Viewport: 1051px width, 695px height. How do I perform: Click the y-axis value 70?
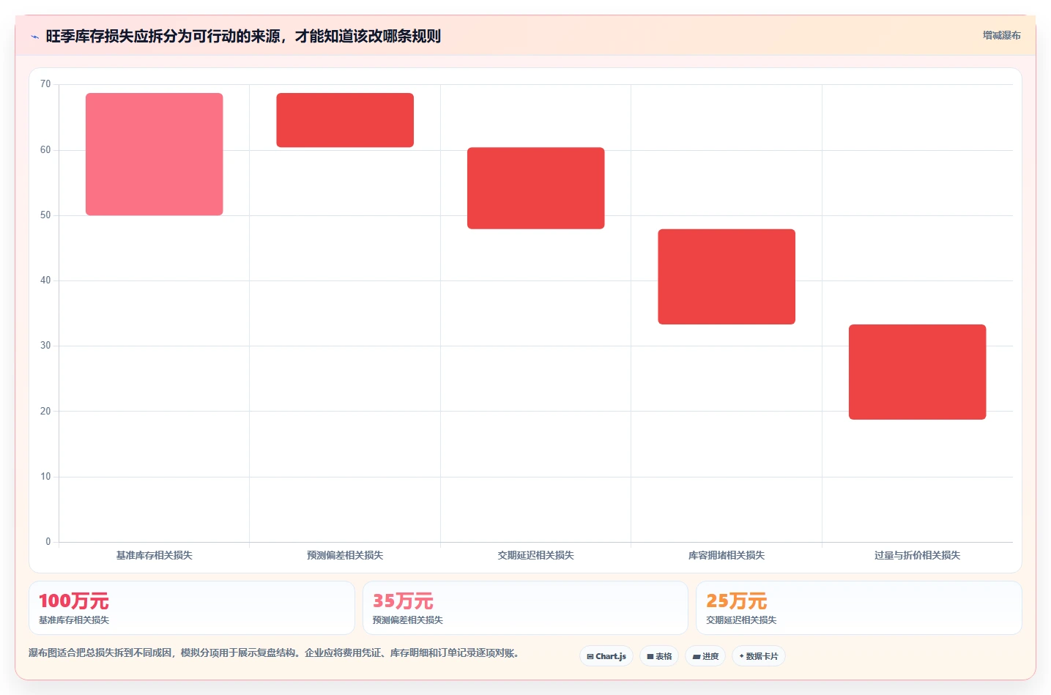coord(45,84)
